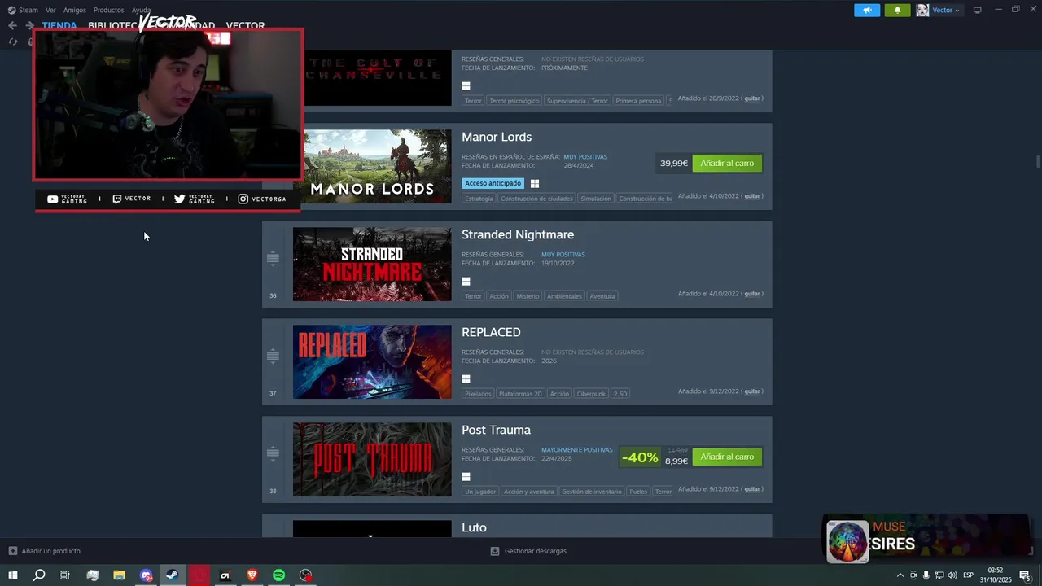The width and height of the screenshot is (1042, 586).
Task: Open the taskbar volume control
Action: (952, 575)
